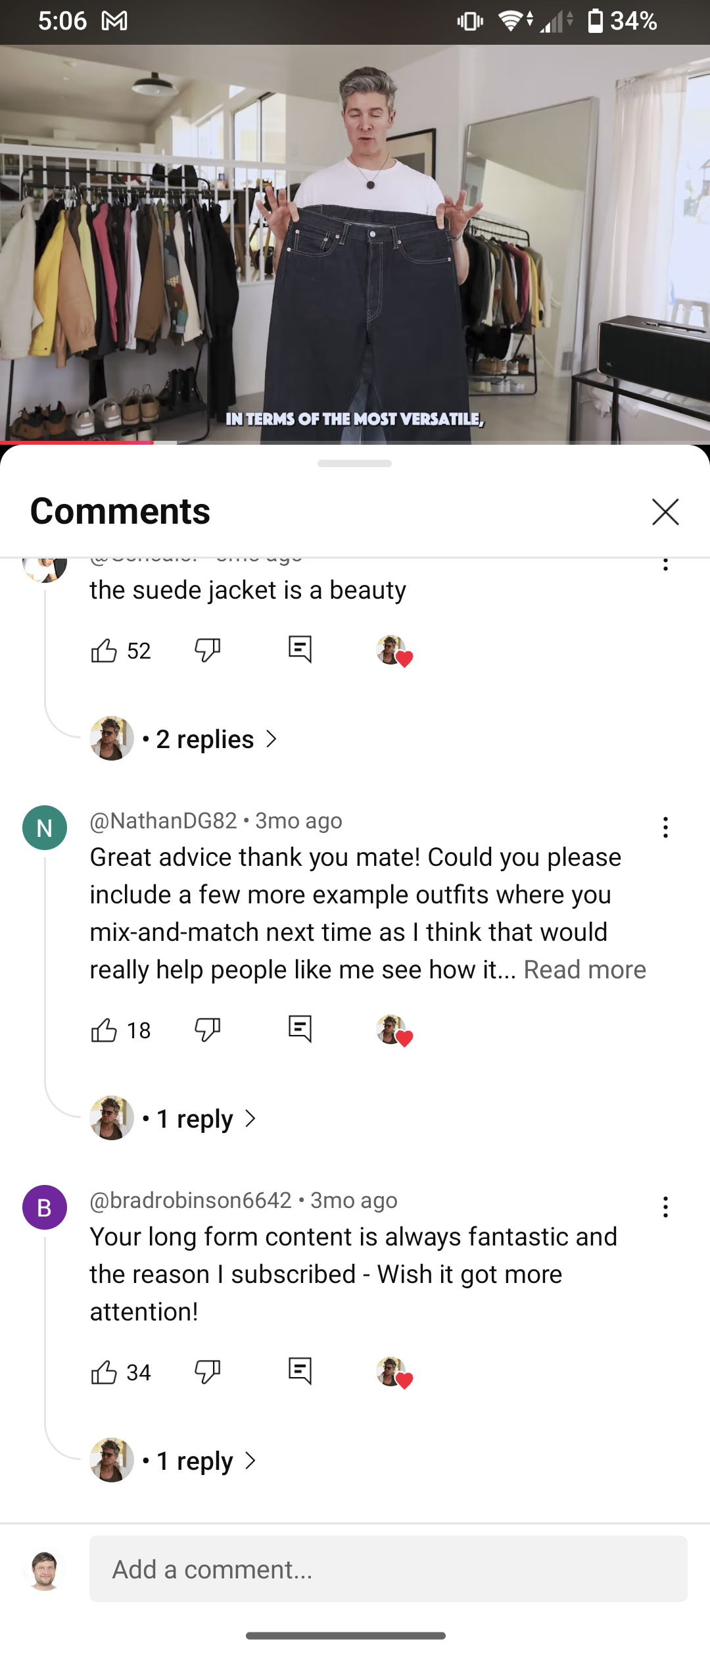Dislike the suede jacket comment

(x=207, y=651)
